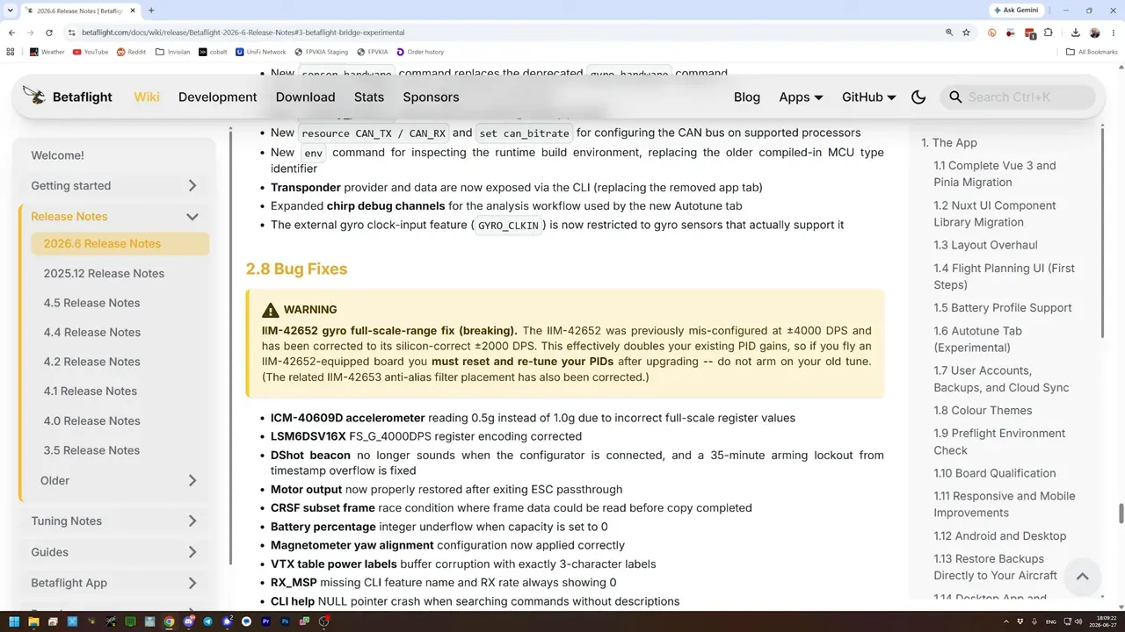1125x632 pixels.
Task: Click the search magnifier icon
Action: (x=955, y=97)
